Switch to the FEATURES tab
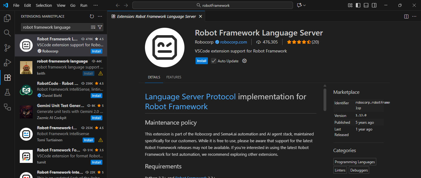Screen dimensions: 421x178 point(174,77)
